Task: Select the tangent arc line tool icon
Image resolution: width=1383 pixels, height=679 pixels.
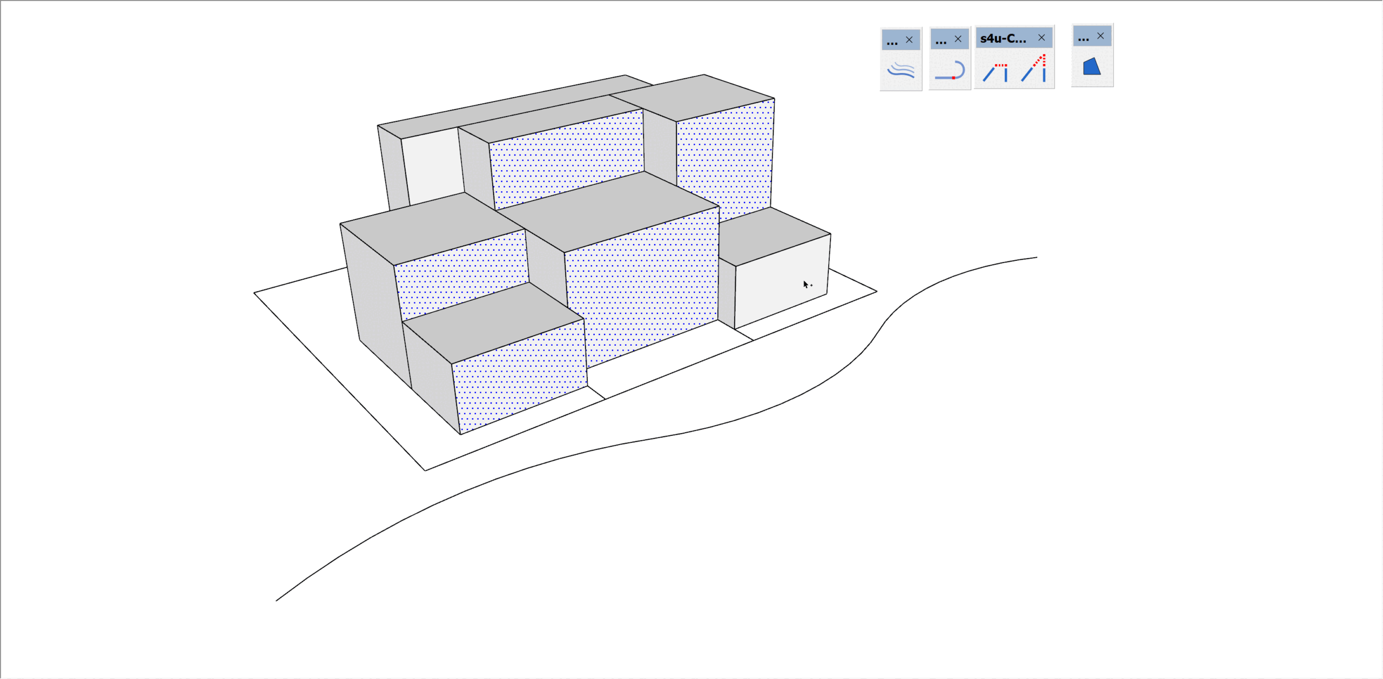Action: pyautogui.click(x=949, y=70)
